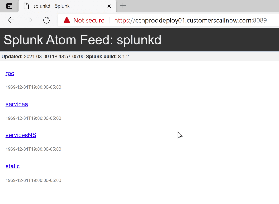The image size is (279, 204).
Task: Close the splunkd - Splunk tab
Action: 109,6
